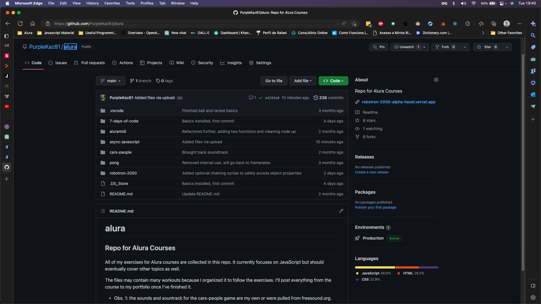Open the async-javascript folder

click(124, 142)
